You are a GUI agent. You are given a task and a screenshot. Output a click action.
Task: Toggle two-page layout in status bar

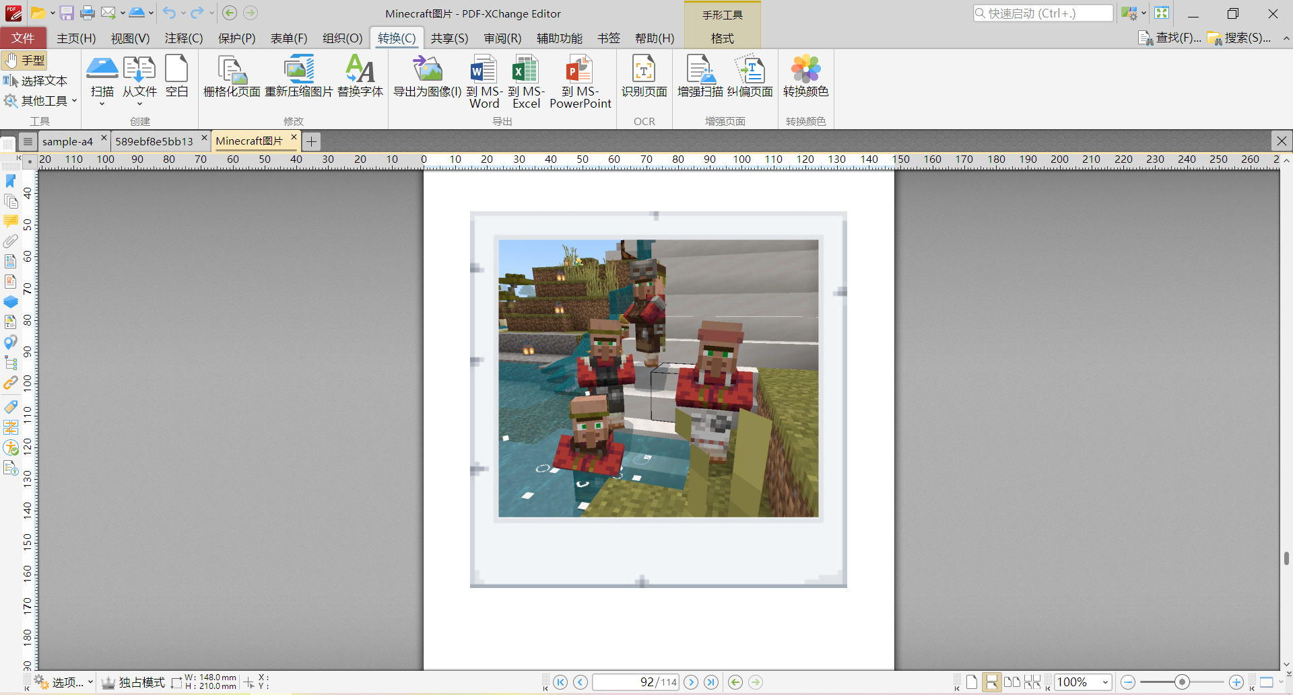pyautogui.click(x=1012, y=682)
